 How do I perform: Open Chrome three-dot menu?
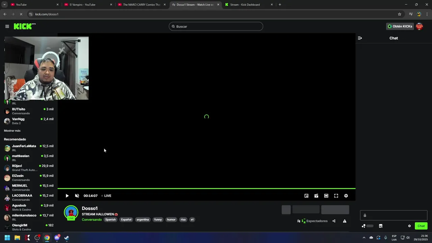[427, 14]
